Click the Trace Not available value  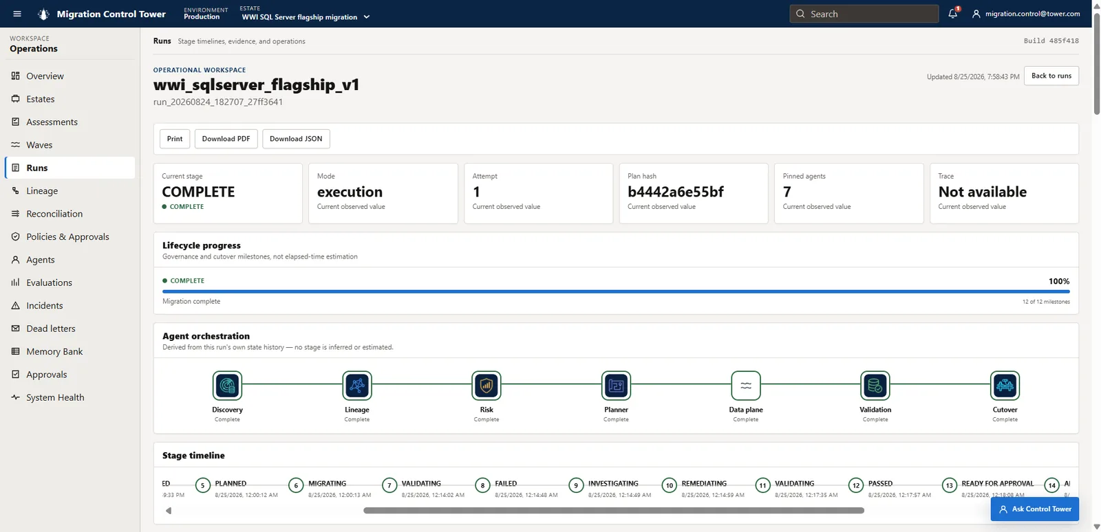point(983,192)
